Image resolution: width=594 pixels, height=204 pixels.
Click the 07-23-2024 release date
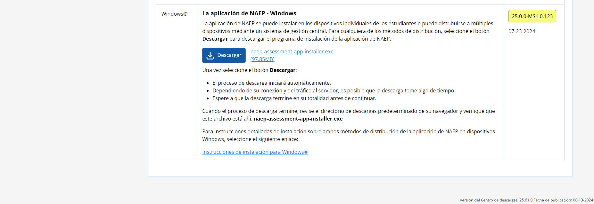[x=522, y=31]
